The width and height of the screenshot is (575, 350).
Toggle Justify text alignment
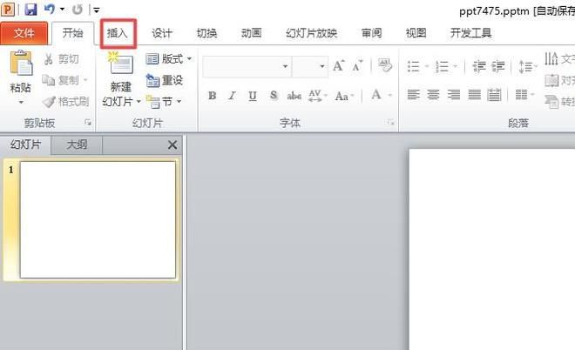tap(474, 95)
